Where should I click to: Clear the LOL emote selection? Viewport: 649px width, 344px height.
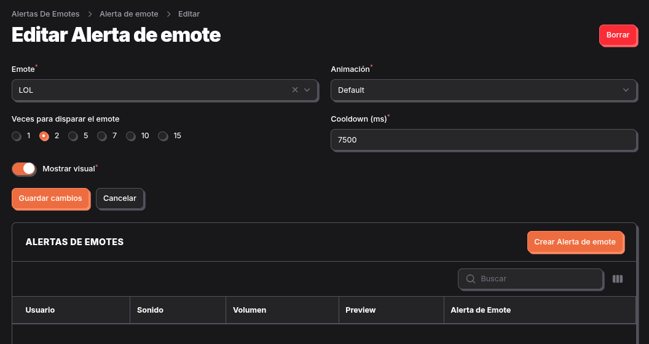[295, 90]
